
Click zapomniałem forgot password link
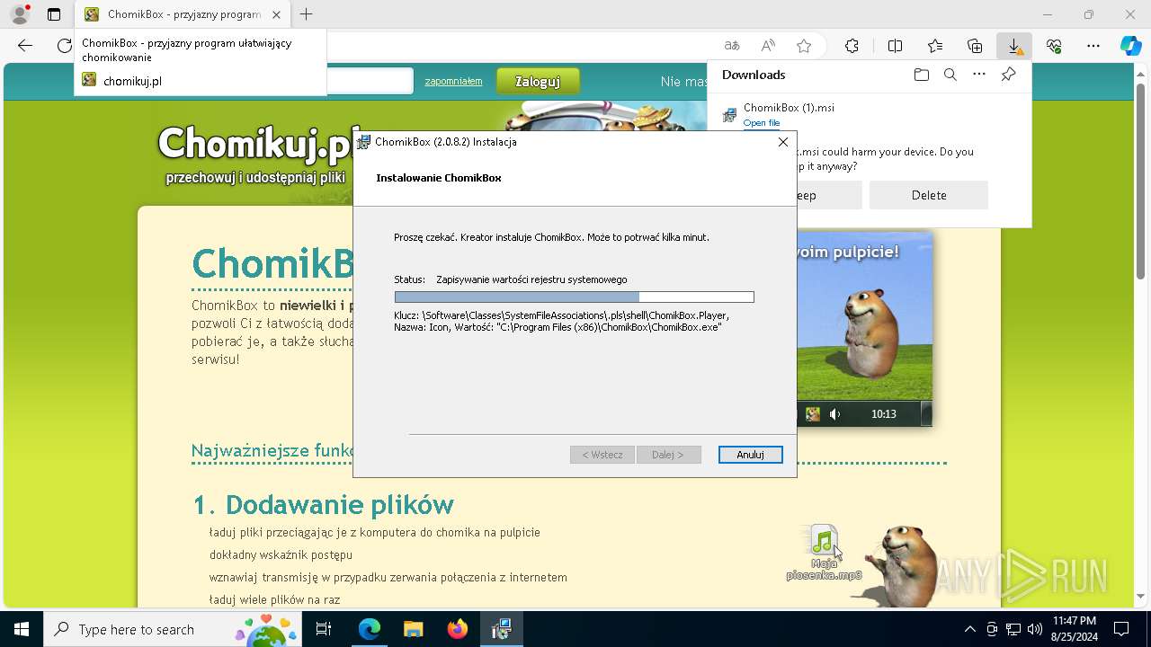453,81
